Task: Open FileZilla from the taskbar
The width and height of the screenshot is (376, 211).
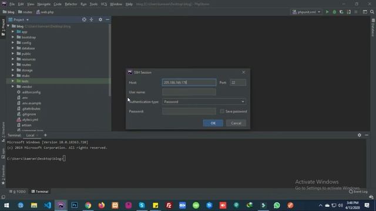Action: click(169, 205)
